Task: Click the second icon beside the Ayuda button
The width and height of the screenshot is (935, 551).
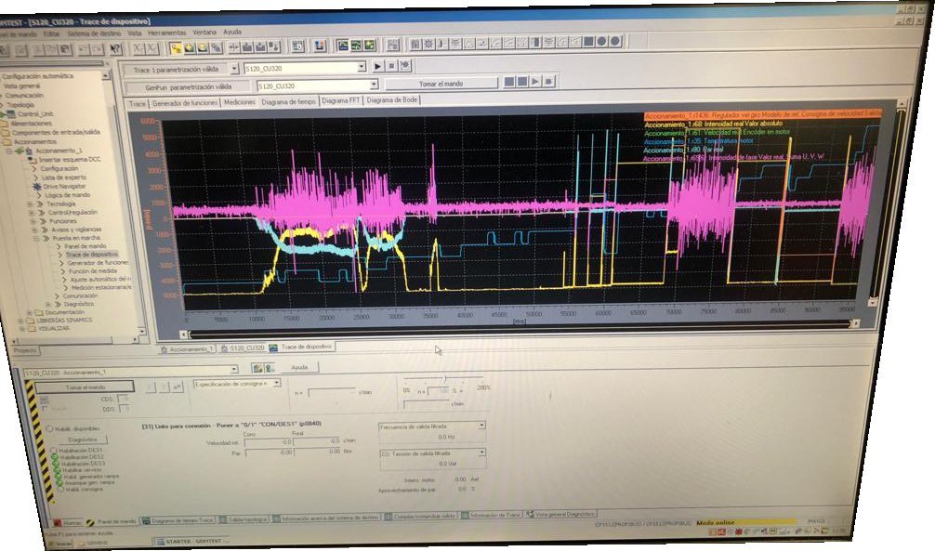Action: [269, 369]
